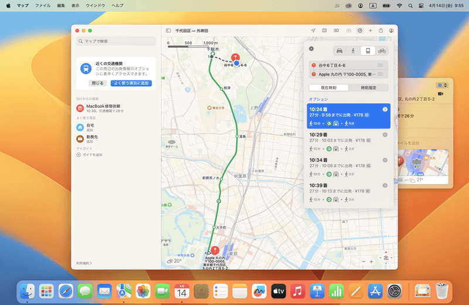Click よく使う項目に追加 button
Screen dimensions: 469x305
coord(131,83)
